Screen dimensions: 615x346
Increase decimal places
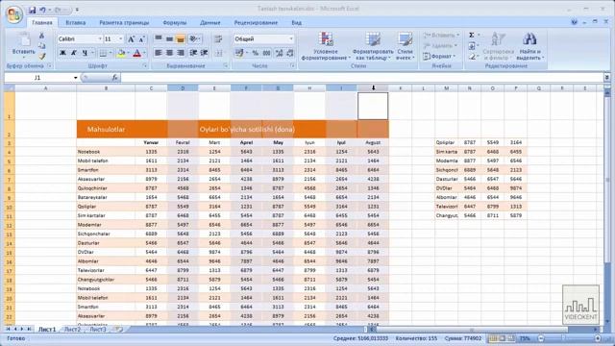(x=280, y=53)
